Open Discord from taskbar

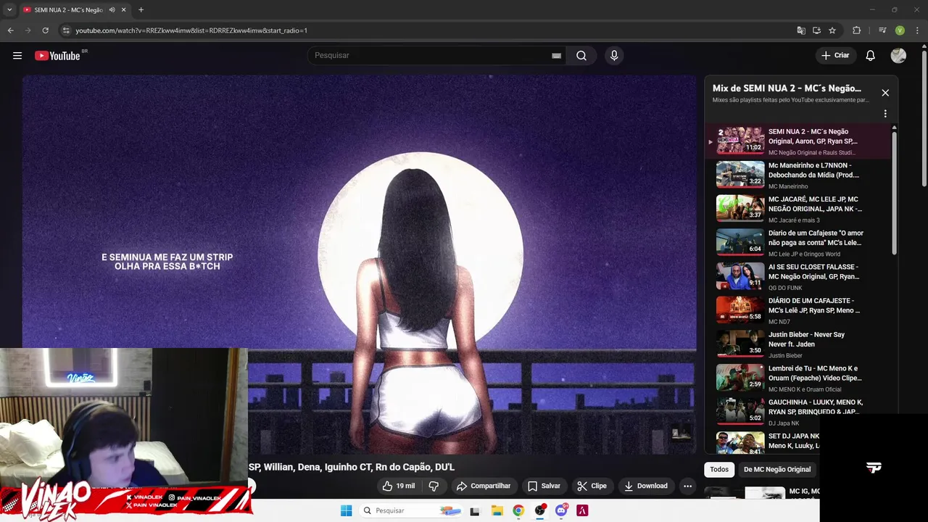click(561, 511)
